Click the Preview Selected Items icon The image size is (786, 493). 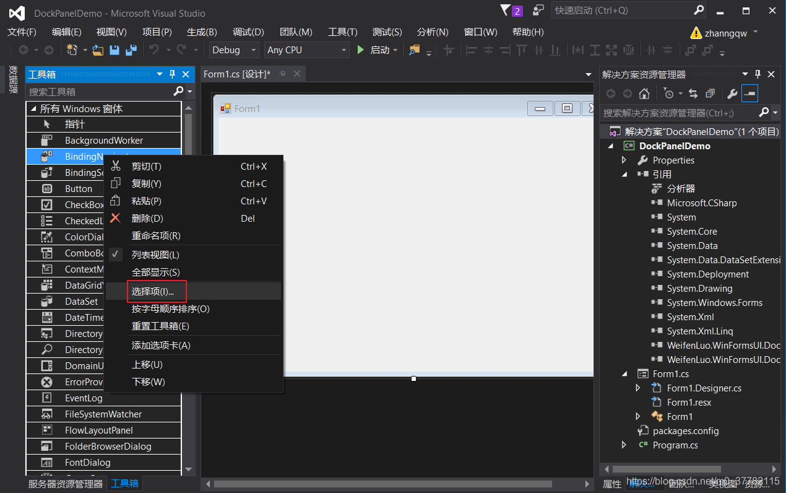[749, 94]
